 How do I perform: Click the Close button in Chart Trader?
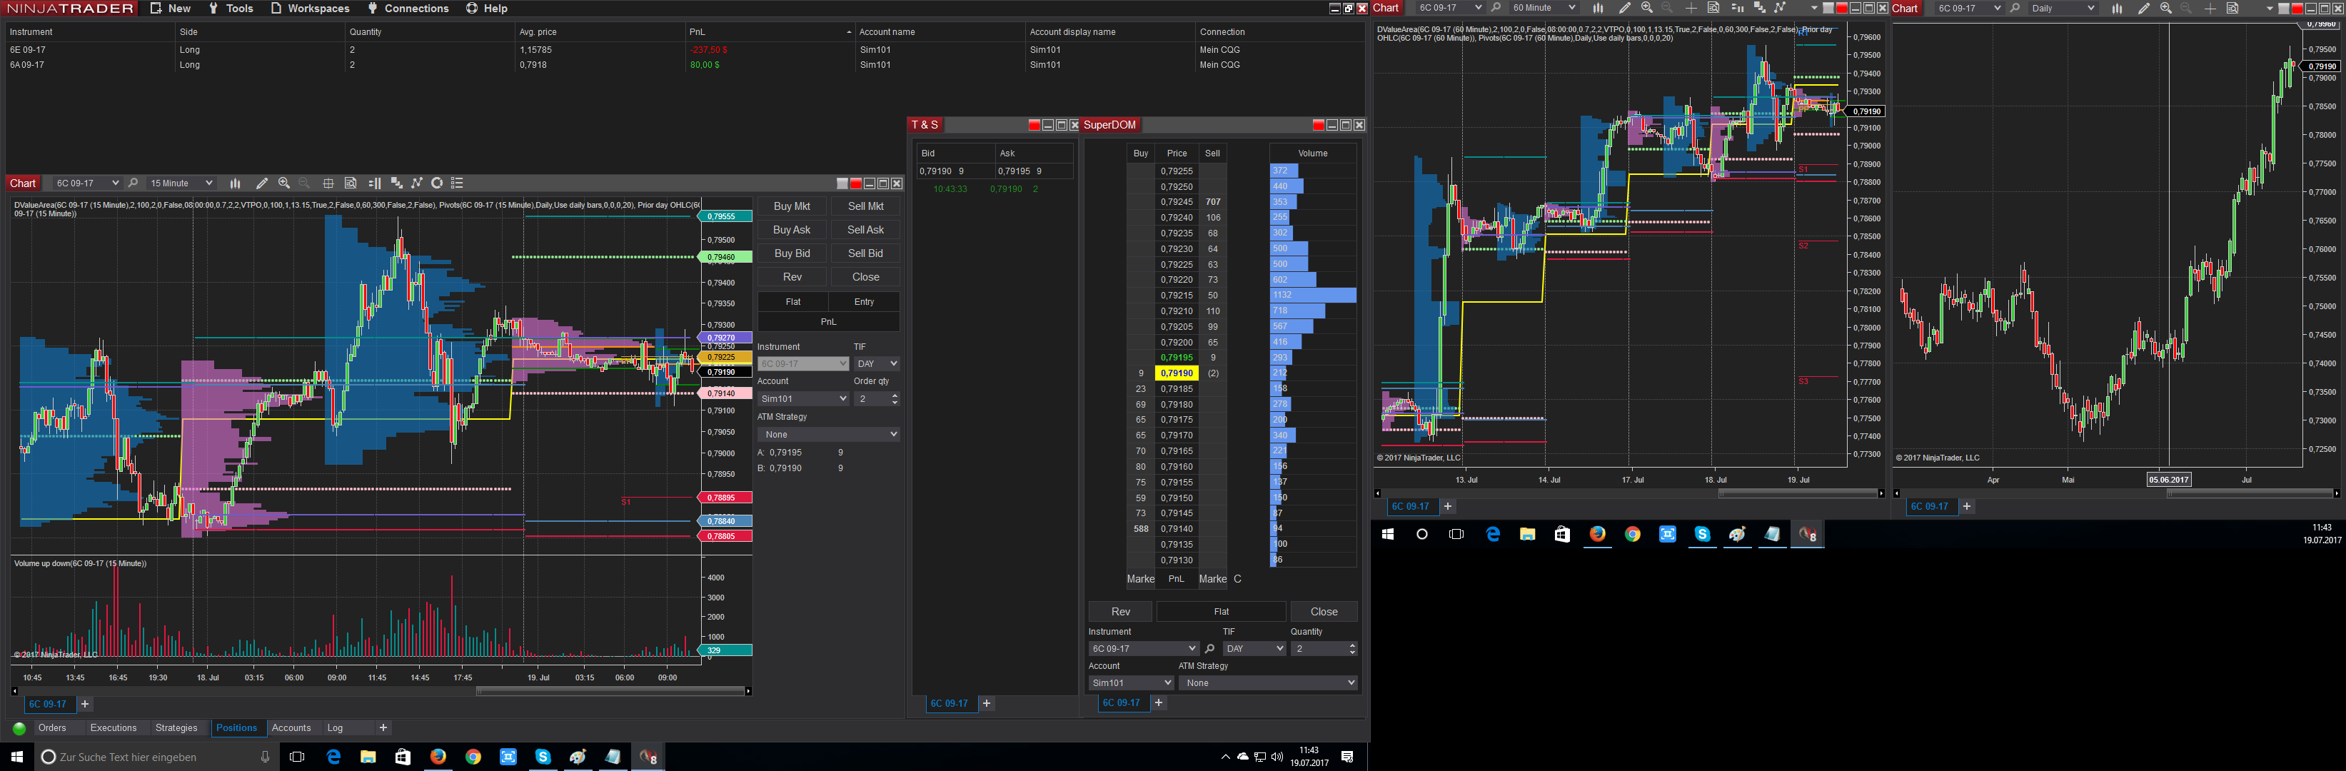point(865,278)
